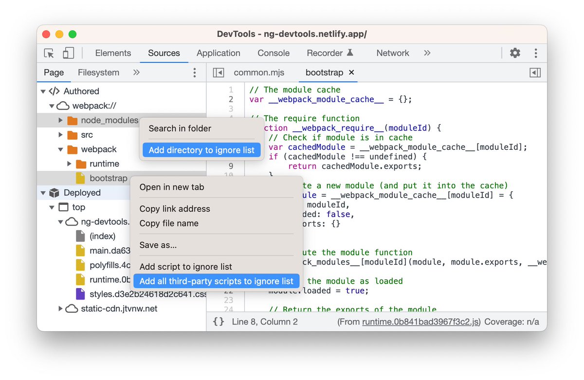This screenshot has width=584, height=380.
Task: Click the src folder icon
Action: (73, 135)
